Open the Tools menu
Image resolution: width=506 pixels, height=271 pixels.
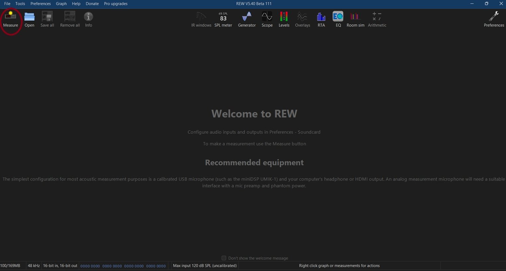tap(20, 4)
